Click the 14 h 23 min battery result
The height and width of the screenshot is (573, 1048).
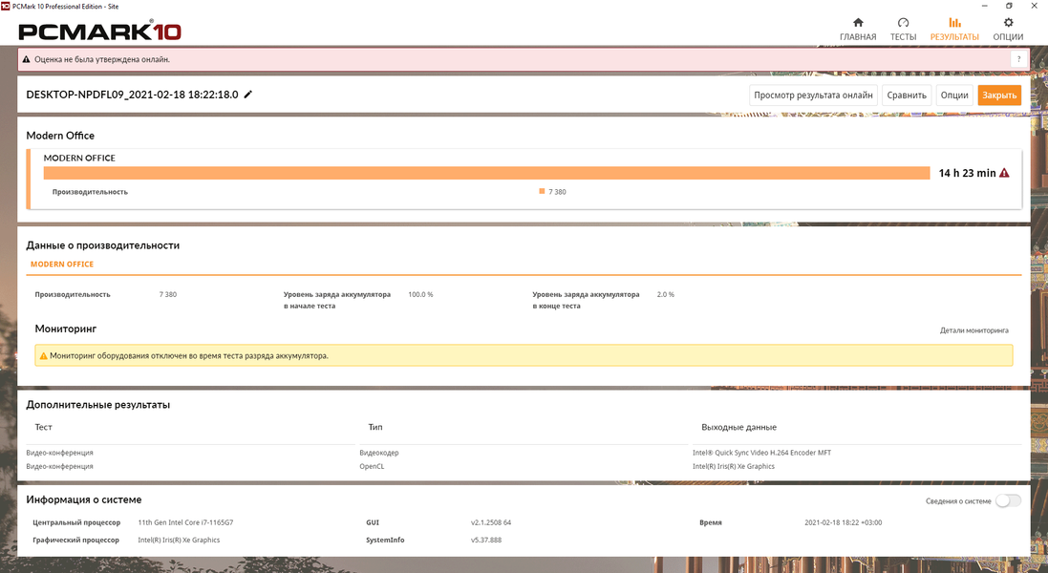pos(967,173)
